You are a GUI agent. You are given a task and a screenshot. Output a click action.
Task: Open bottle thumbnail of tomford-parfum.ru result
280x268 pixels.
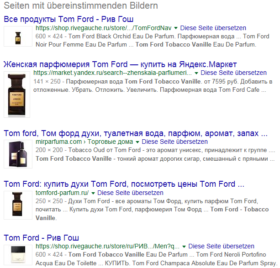click(18, 205)
